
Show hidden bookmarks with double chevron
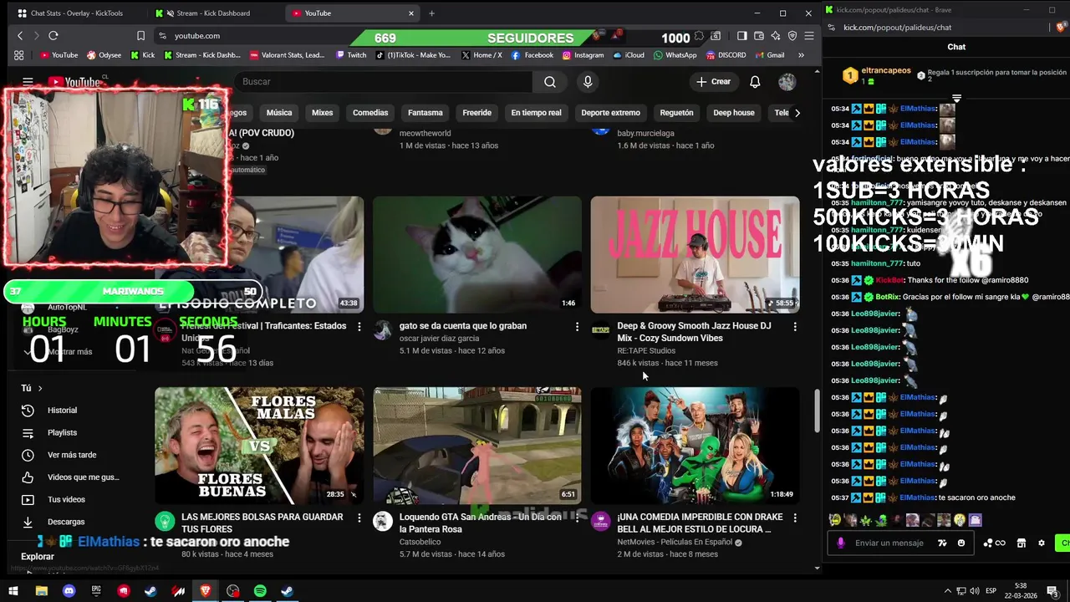pyautogui.click(x=801, y=55)
